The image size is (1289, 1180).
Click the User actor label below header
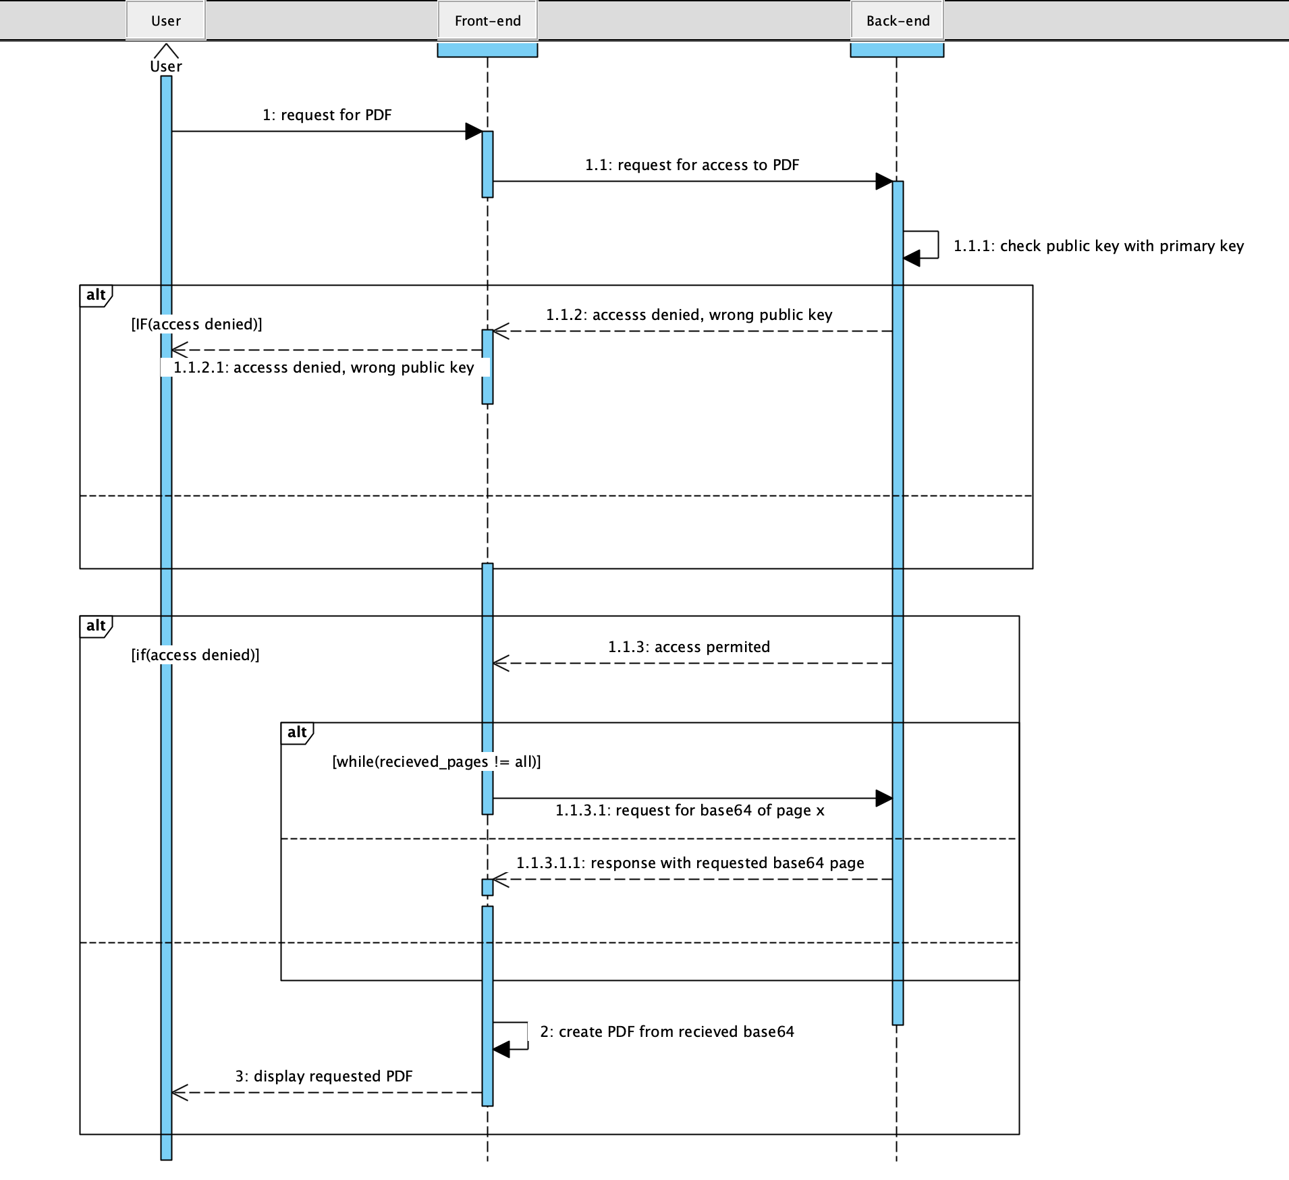pyautogui.click(x=165, y=66)
